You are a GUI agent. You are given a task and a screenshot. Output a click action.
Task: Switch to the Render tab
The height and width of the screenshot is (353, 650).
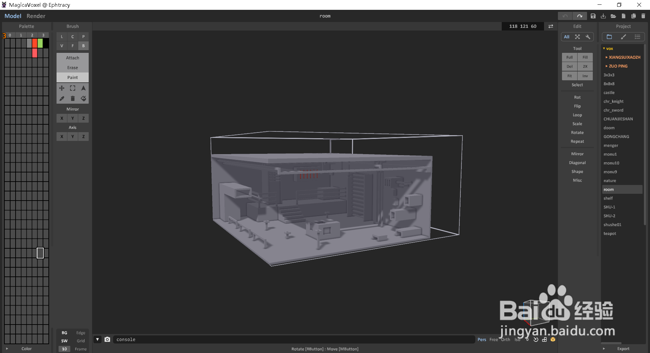click(36, 16)
